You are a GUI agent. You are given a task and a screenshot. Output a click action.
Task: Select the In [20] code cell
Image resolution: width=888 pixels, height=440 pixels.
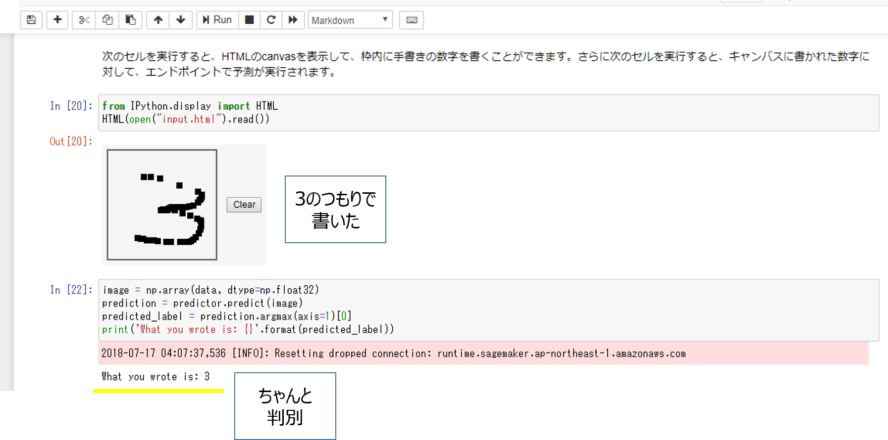coord(489,113)
